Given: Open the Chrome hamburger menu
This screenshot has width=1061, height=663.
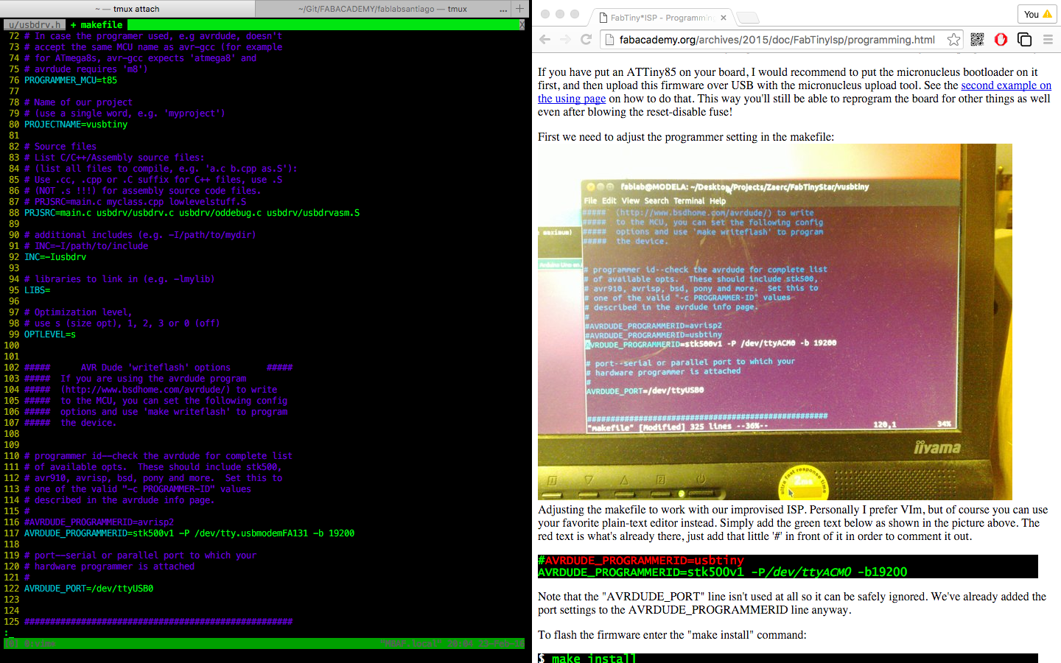Looking at the screenshot, I should click(x=1048, y=40).
